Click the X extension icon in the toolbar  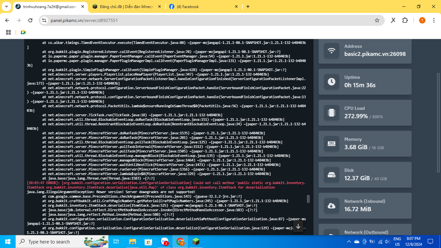pos(393,20)
